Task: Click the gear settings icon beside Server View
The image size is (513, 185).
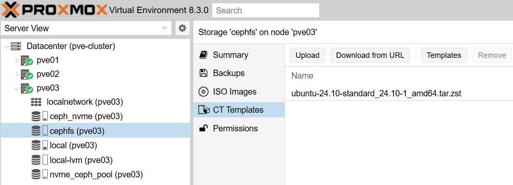Action: [182, 28]
